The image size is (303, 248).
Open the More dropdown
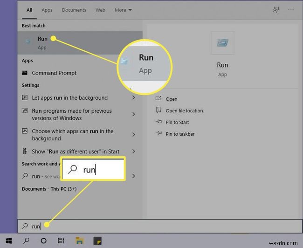(x=123, y=10)
